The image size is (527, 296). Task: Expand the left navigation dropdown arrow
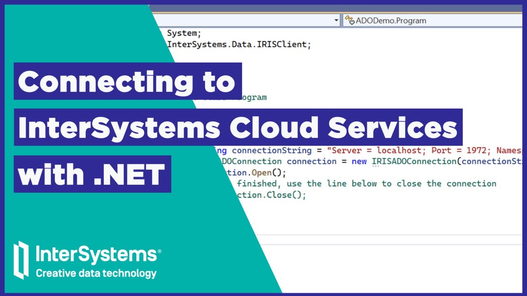pyautogui.click(x=336, y=20)
